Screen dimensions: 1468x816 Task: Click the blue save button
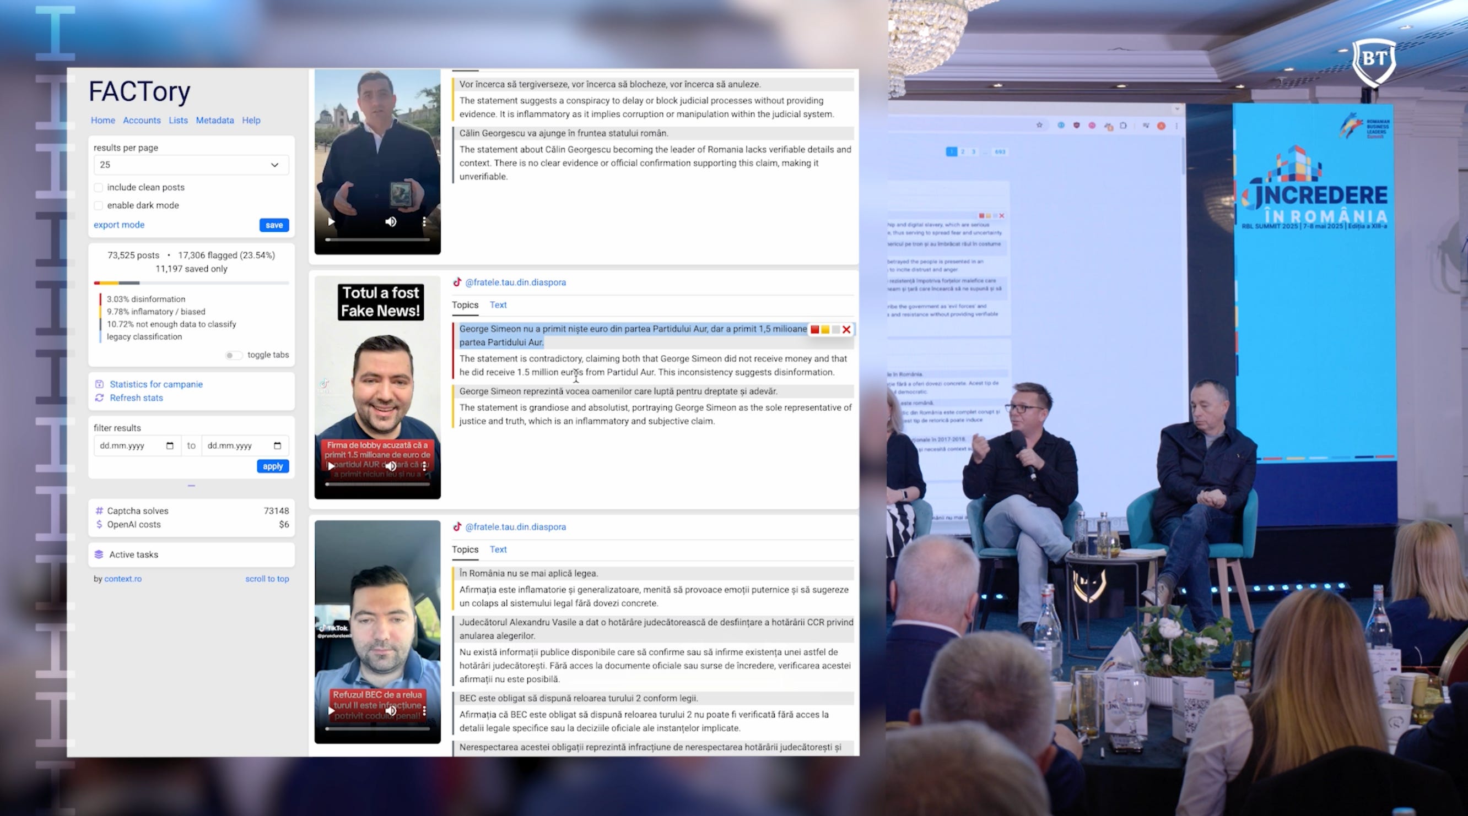[x=273, y=225]
